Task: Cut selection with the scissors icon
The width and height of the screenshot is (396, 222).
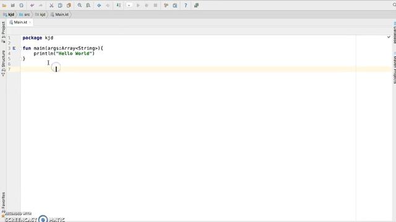Action: [x=51, y=6]
